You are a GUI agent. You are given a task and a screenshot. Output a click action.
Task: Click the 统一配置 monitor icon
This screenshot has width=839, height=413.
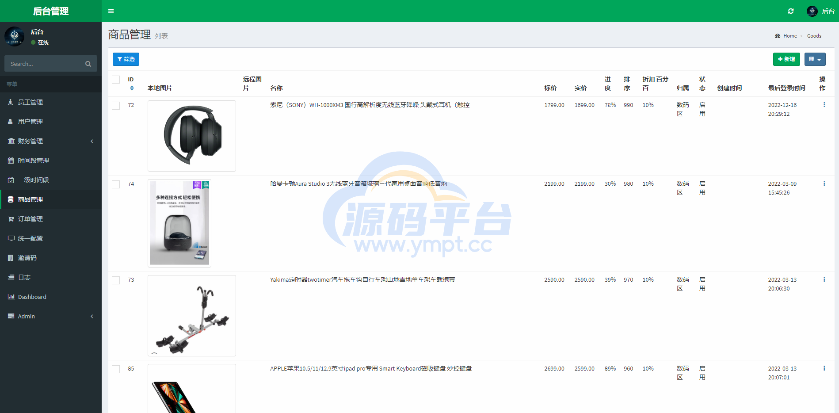pyautogui.click(x=11, y=238)
